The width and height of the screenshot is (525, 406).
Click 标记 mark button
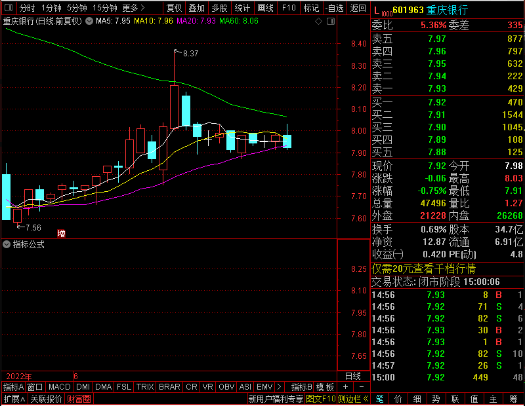(311, 8)
